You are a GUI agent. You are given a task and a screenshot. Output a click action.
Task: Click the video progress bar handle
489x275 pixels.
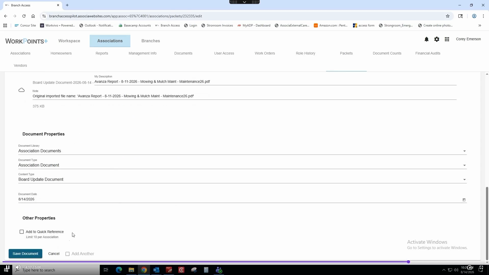coord(408,262)
